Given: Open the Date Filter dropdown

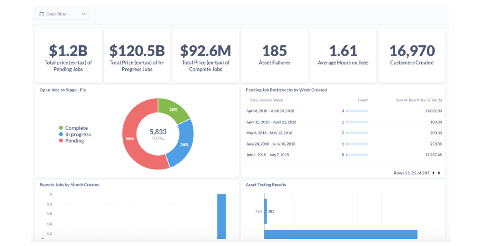Looking at the screenshot, I should pyautogui.click(x=62, y=14).
